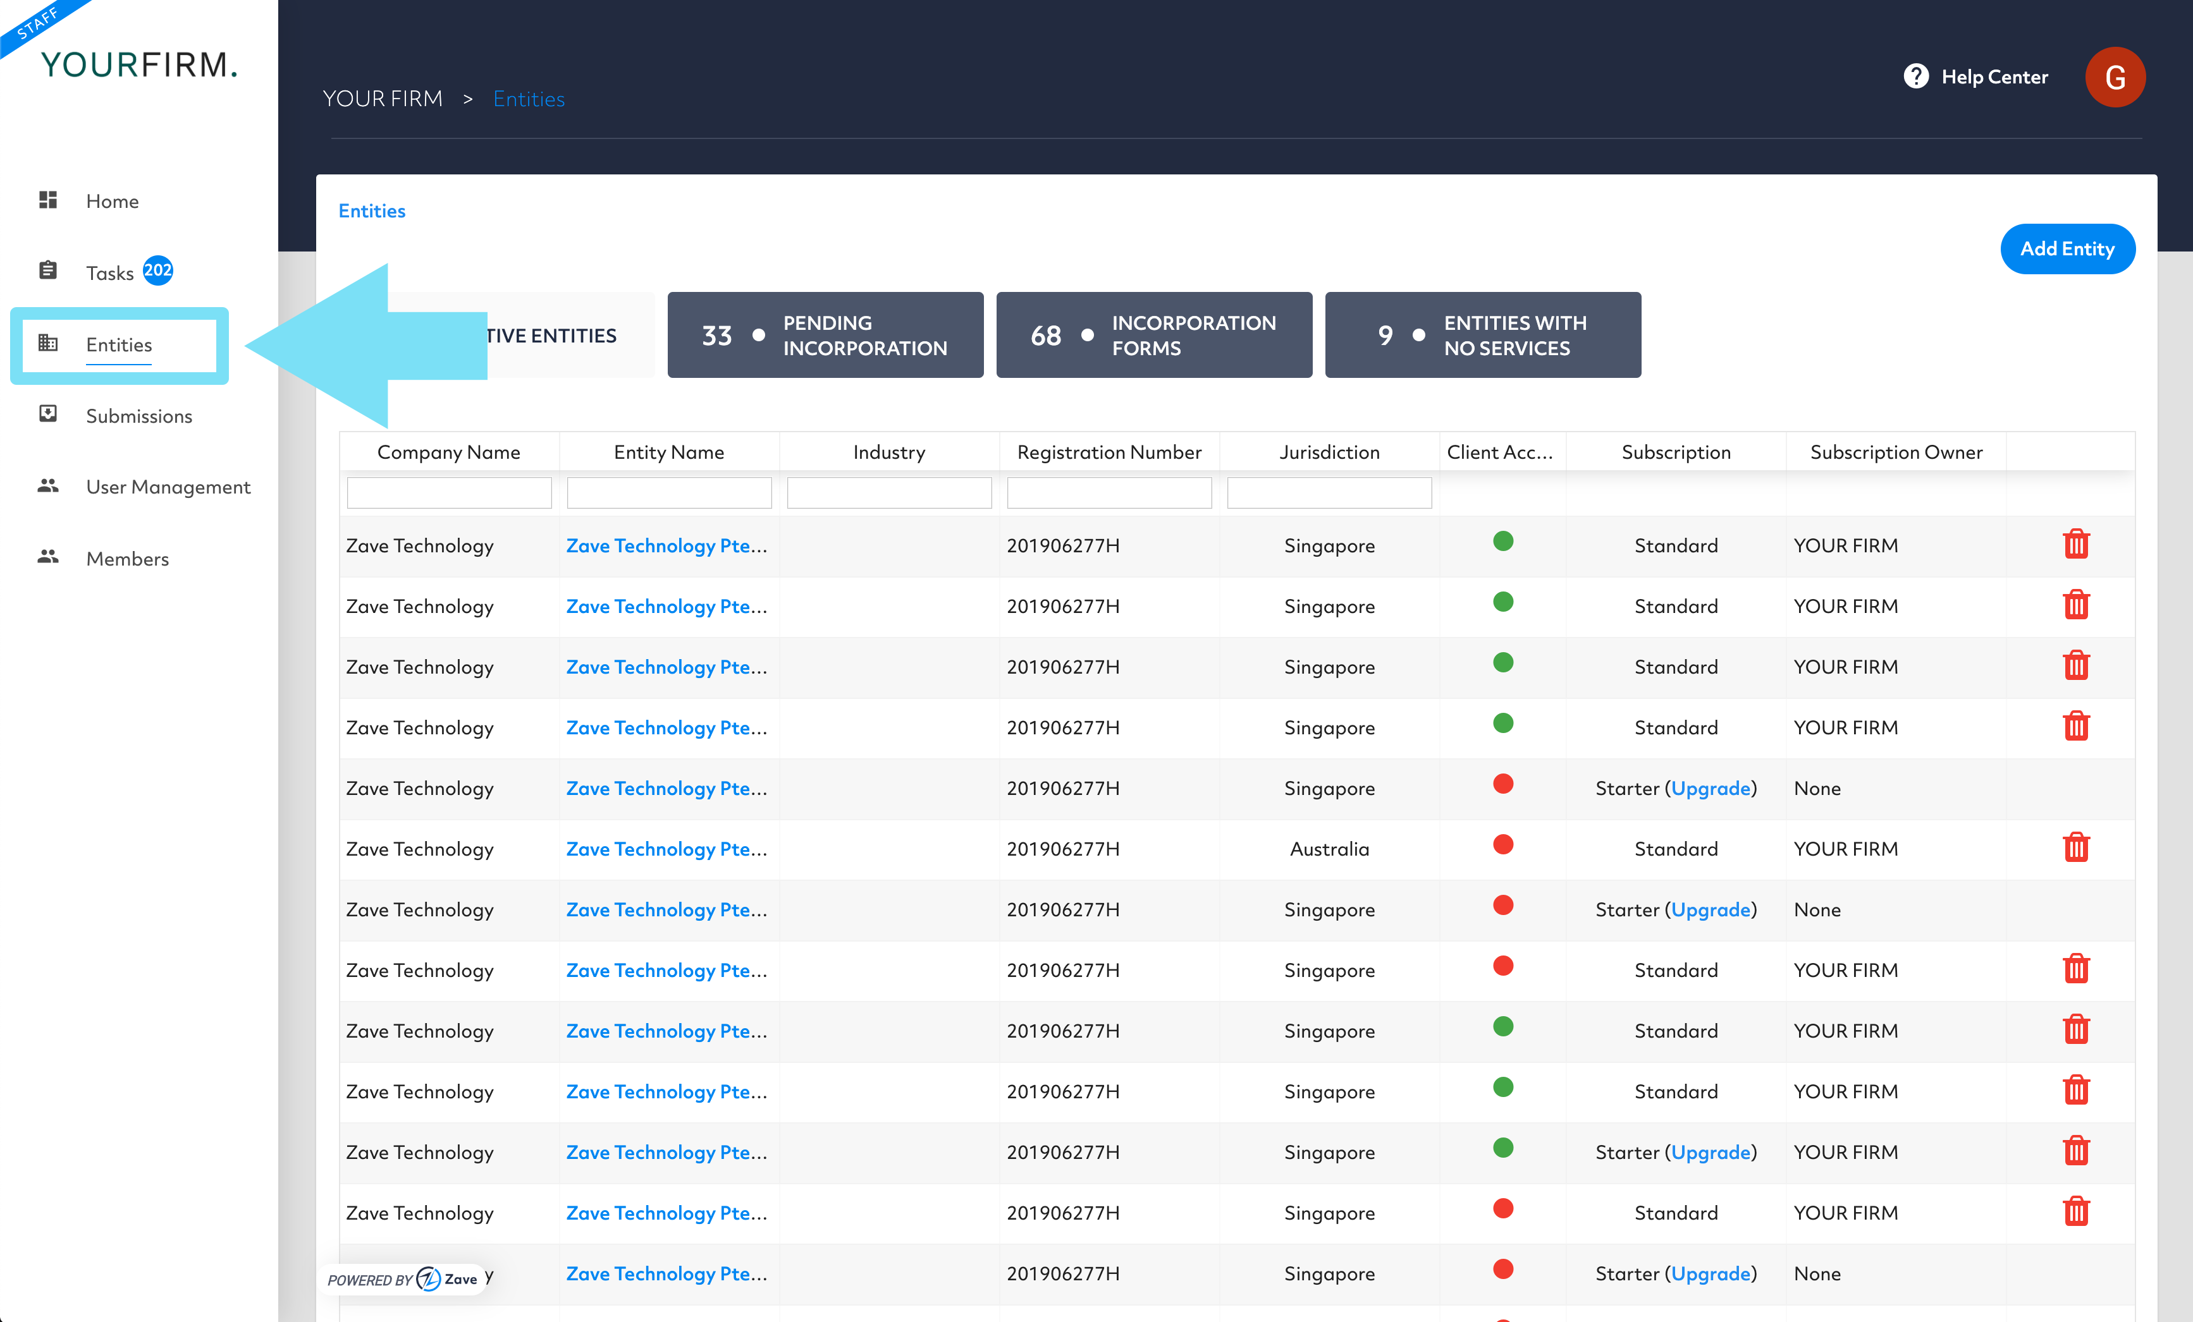This screenshot has height=1322, width=2193.
Task: Click 201906277H in the Australia row
Action: click(x=1063, y=849)
